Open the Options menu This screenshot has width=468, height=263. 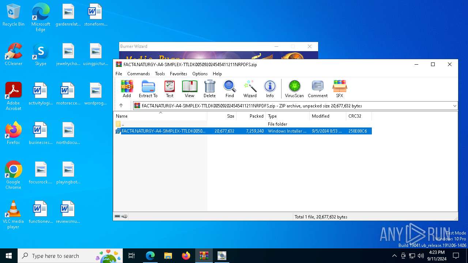[200, 74]
